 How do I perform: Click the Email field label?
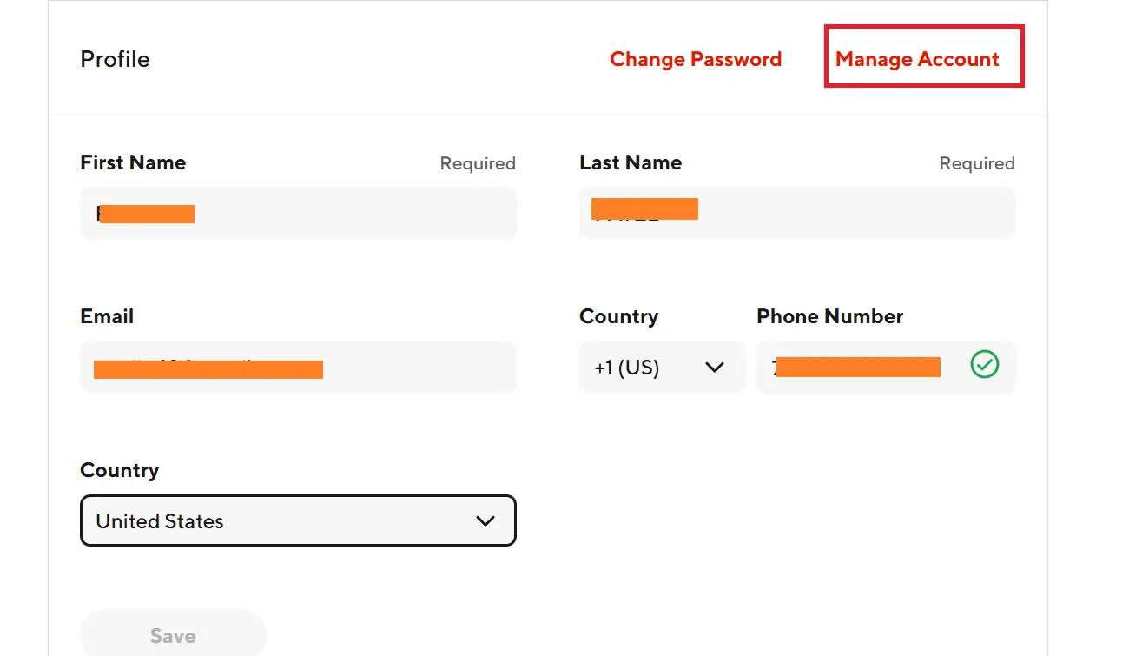[107, 316]
